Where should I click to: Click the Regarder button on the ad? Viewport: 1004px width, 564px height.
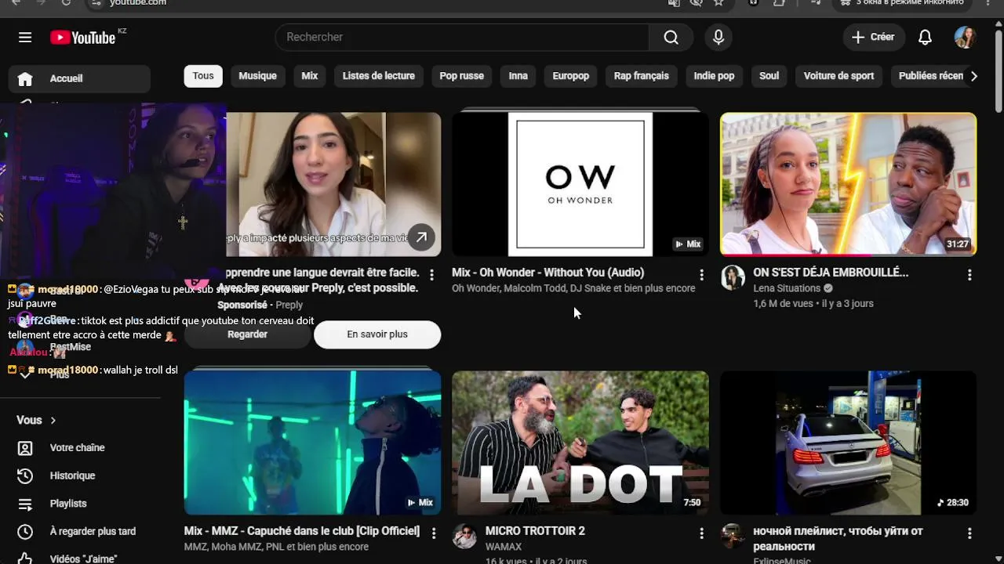[x=247, y=334]
